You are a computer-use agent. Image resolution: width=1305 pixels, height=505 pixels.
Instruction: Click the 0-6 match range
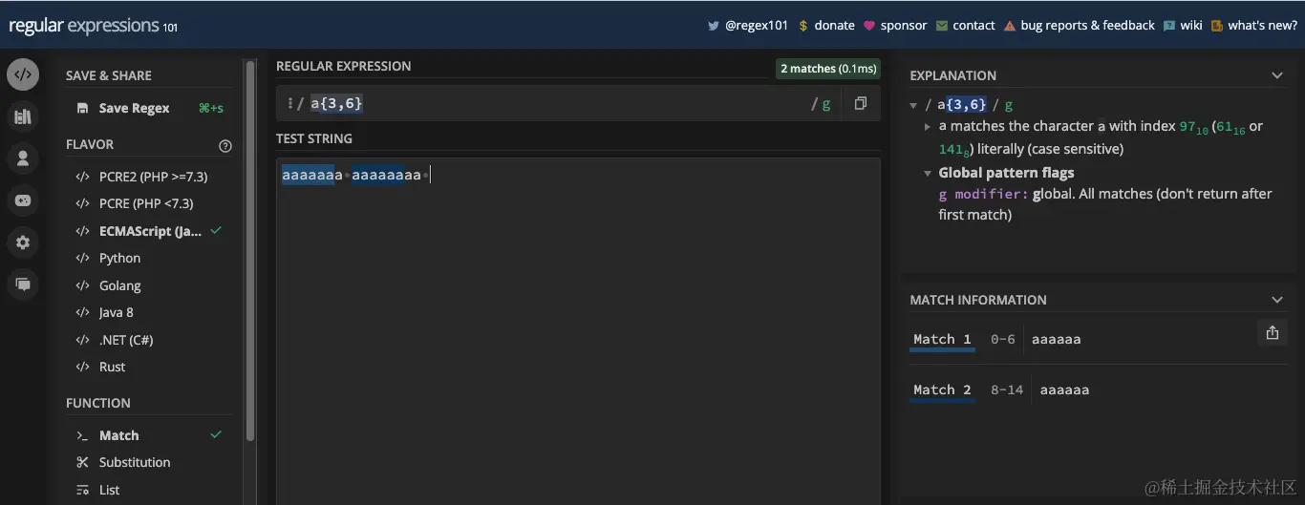click(x=1003, y=339)
